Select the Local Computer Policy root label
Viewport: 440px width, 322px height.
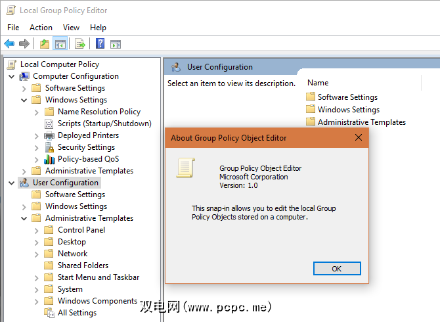[60, 64]
